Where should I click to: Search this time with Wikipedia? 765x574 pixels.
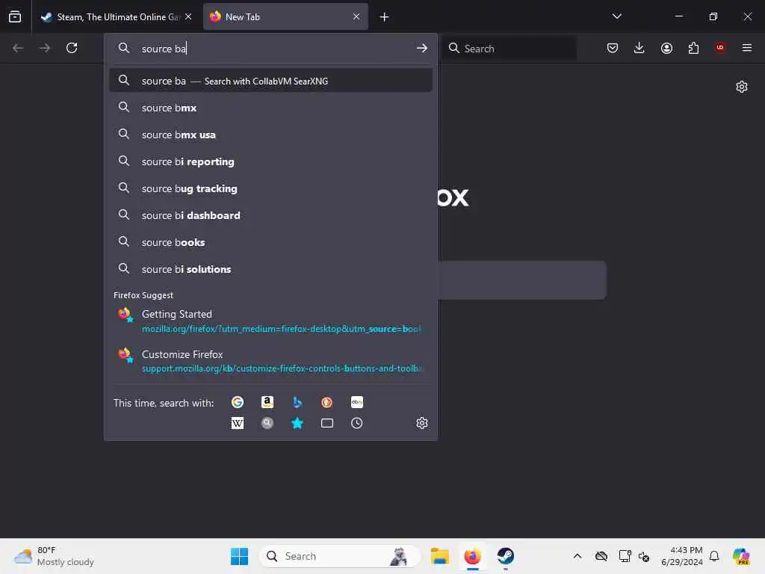(237, 423)
